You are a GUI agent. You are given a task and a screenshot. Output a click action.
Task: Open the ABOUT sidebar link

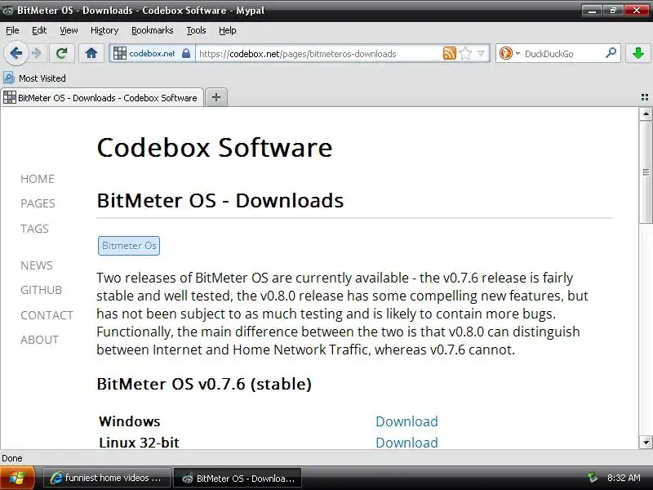click(x=39, y=340)
